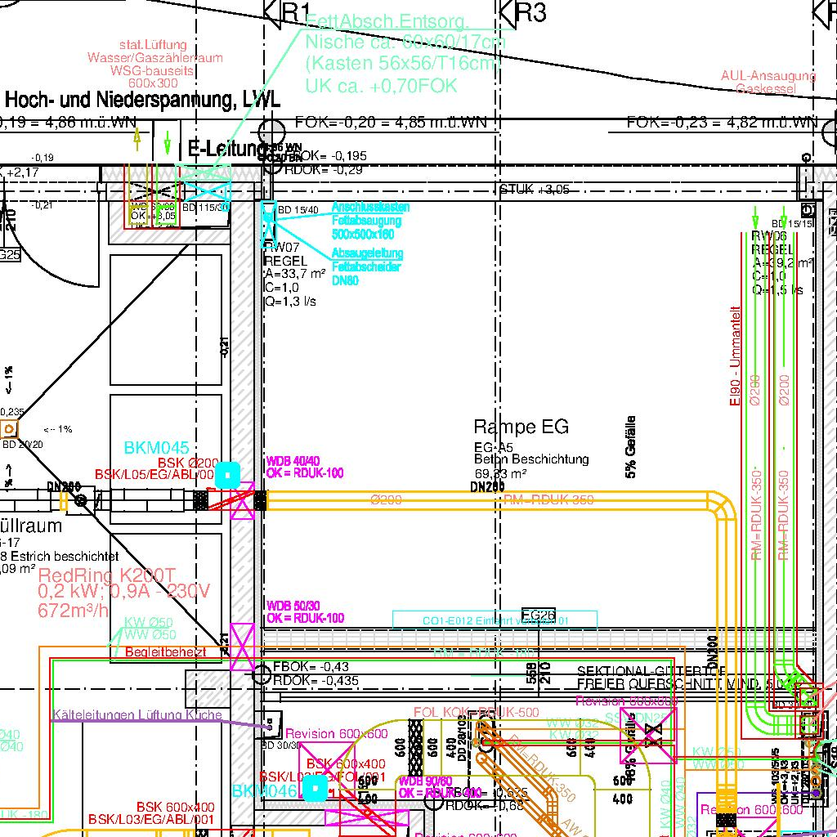837x837 pixels.
Task: Select the magenta WDB 50/30 crossed box symbol
Action: [x=243, y=647]
